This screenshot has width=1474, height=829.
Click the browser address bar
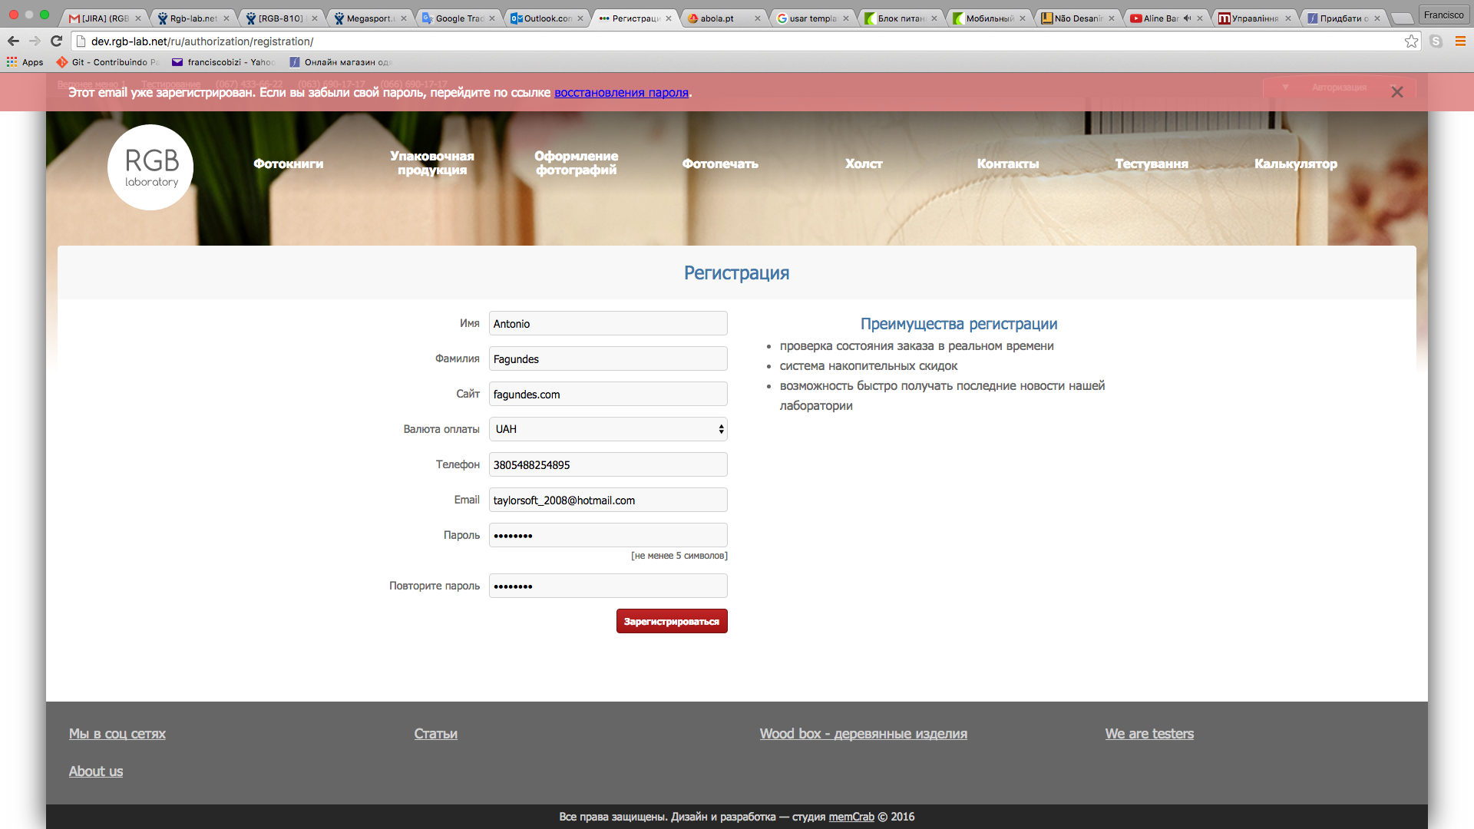coord(737,41)
